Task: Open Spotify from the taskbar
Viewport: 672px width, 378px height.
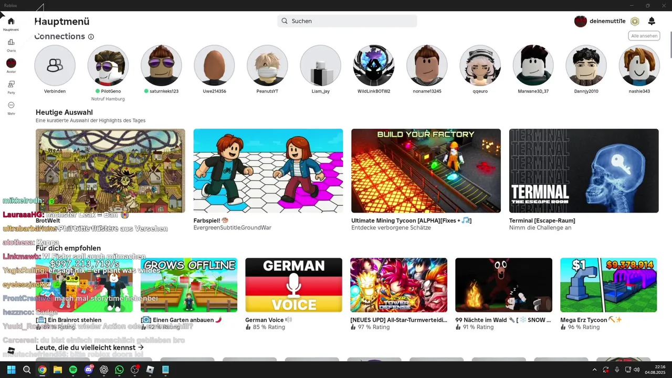Action: pyautogui.click(x=73, y=370)
